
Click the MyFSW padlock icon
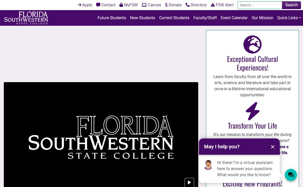pos(121,5)
